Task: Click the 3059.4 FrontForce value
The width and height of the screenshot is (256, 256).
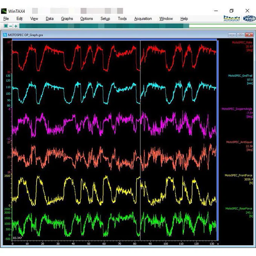Action: point(248,179)
